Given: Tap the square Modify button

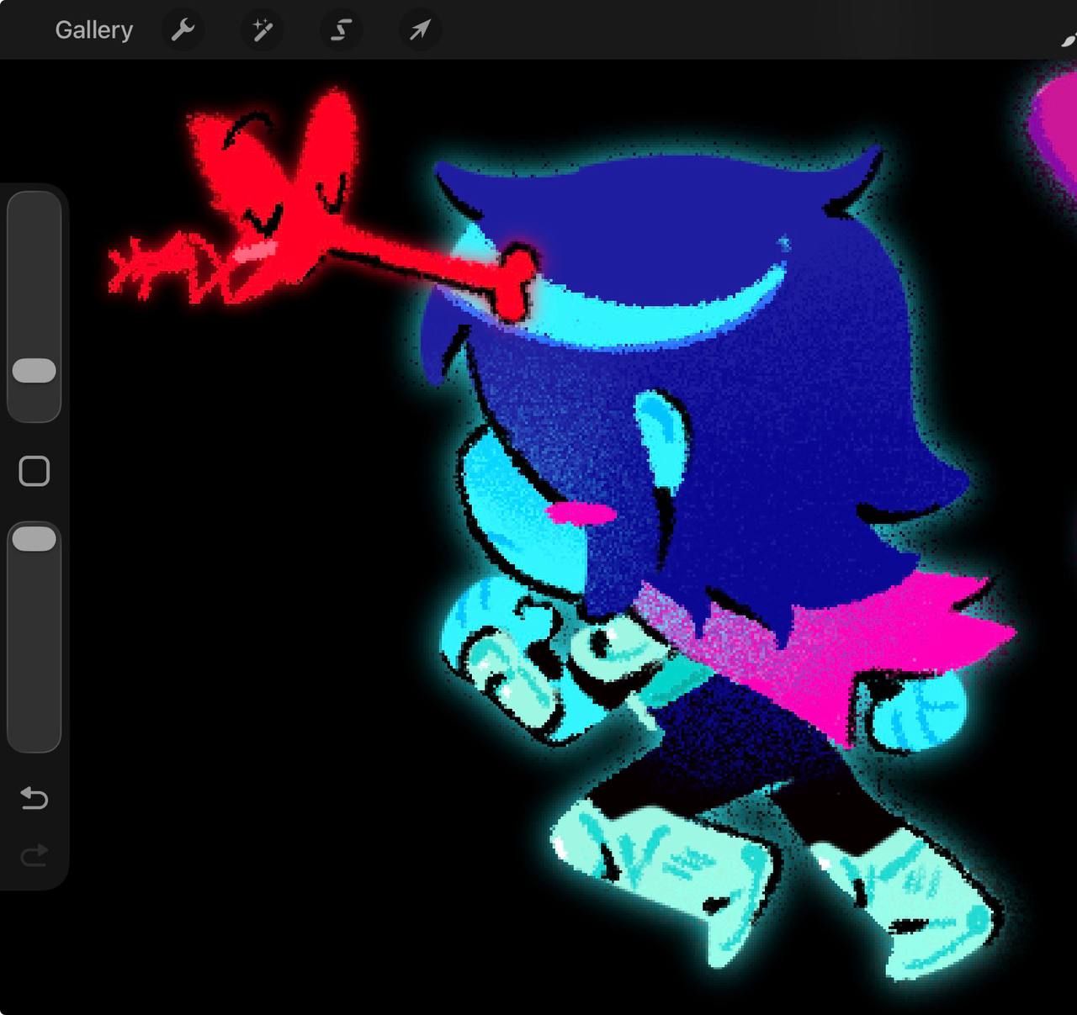Looking at the screenshot, I should click(x=34, y=472).
